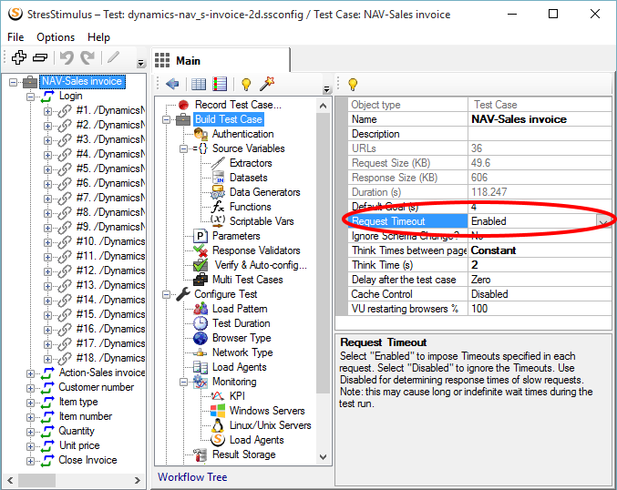Expand the Action-Sales invoice transaction

30,373
